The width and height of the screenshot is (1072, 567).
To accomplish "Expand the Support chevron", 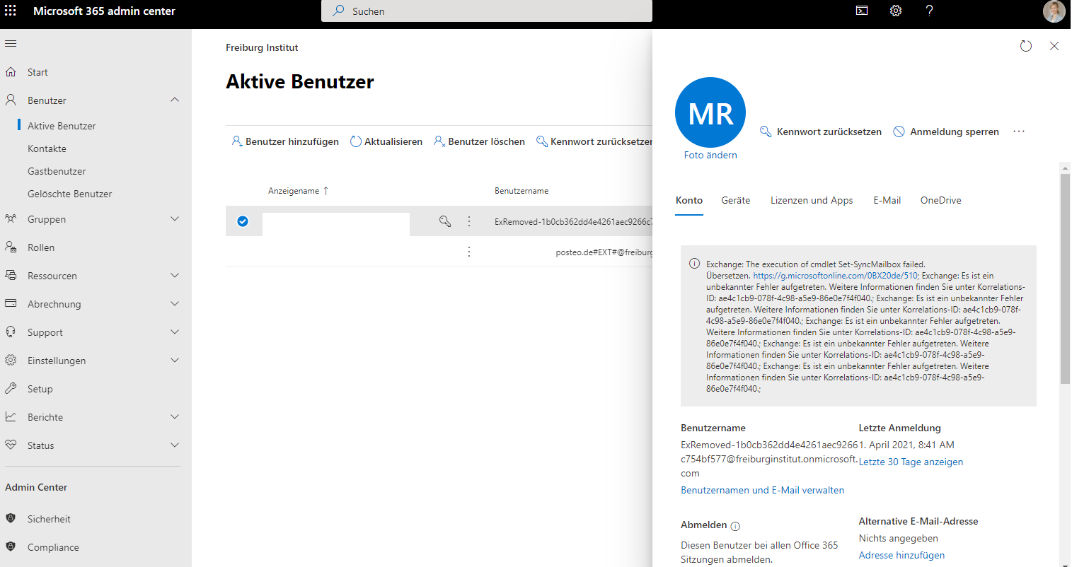I will coord(175,332).
